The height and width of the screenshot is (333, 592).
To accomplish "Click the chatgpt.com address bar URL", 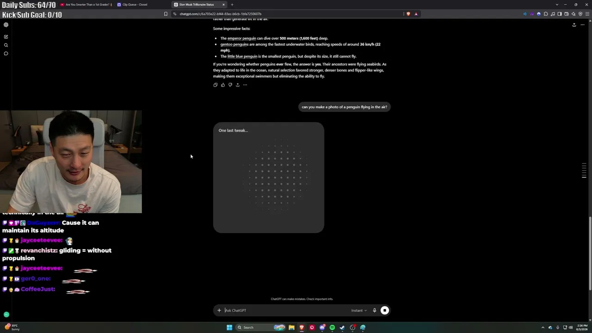I will pyautogui.click(x=221, y=14).
